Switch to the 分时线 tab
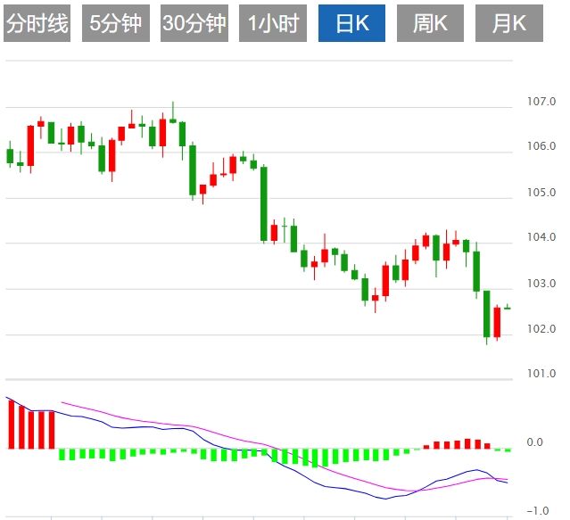Image resolution: width=570 pixels, height=520 pixels. (37, 24)
